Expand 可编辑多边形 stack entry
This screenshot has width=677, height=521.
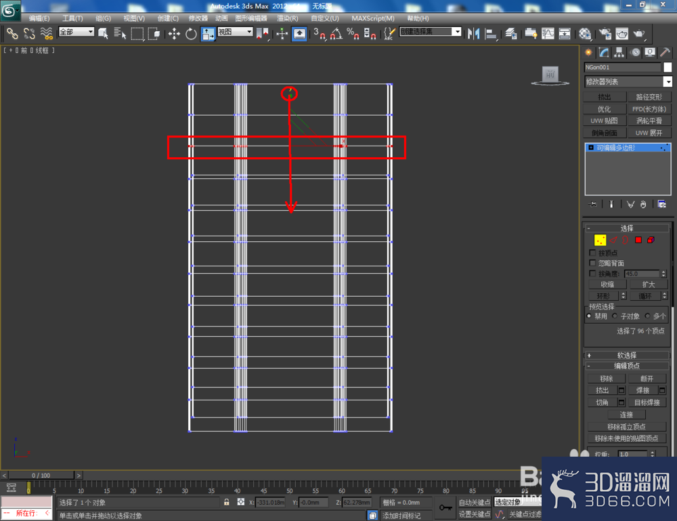pos(591,148)
